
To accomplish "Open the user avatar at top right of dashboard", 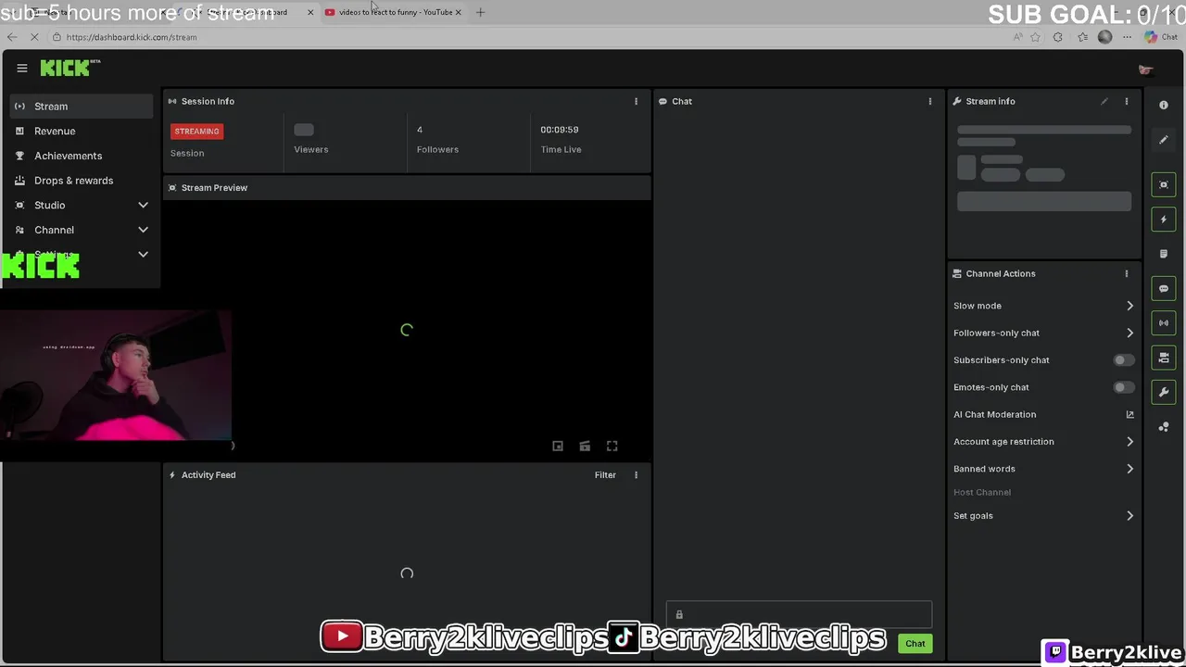I will pyautogui.click(x=1146, y=69).
